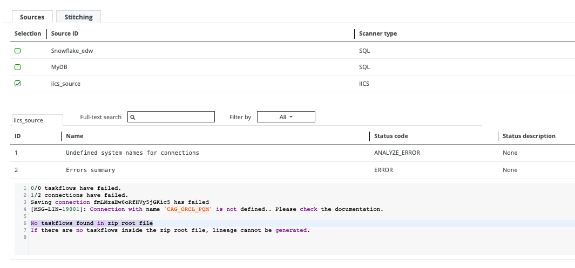Click the magnifier icon in search box
This screenshot has width=575, height=268.
(133, 117)
